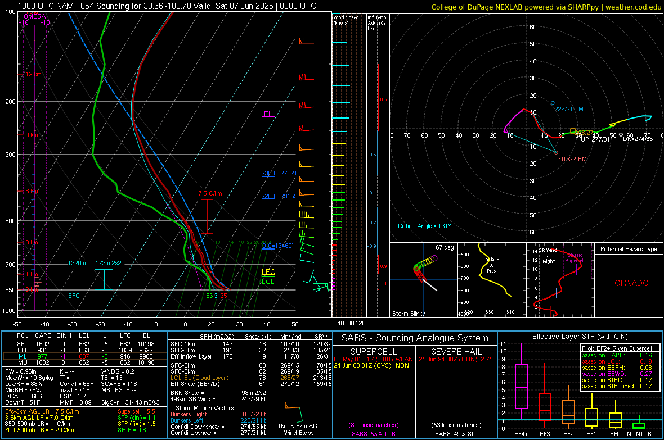Click the NAM F054 sounding title text
664x440 pixels.
click(167, 6)
